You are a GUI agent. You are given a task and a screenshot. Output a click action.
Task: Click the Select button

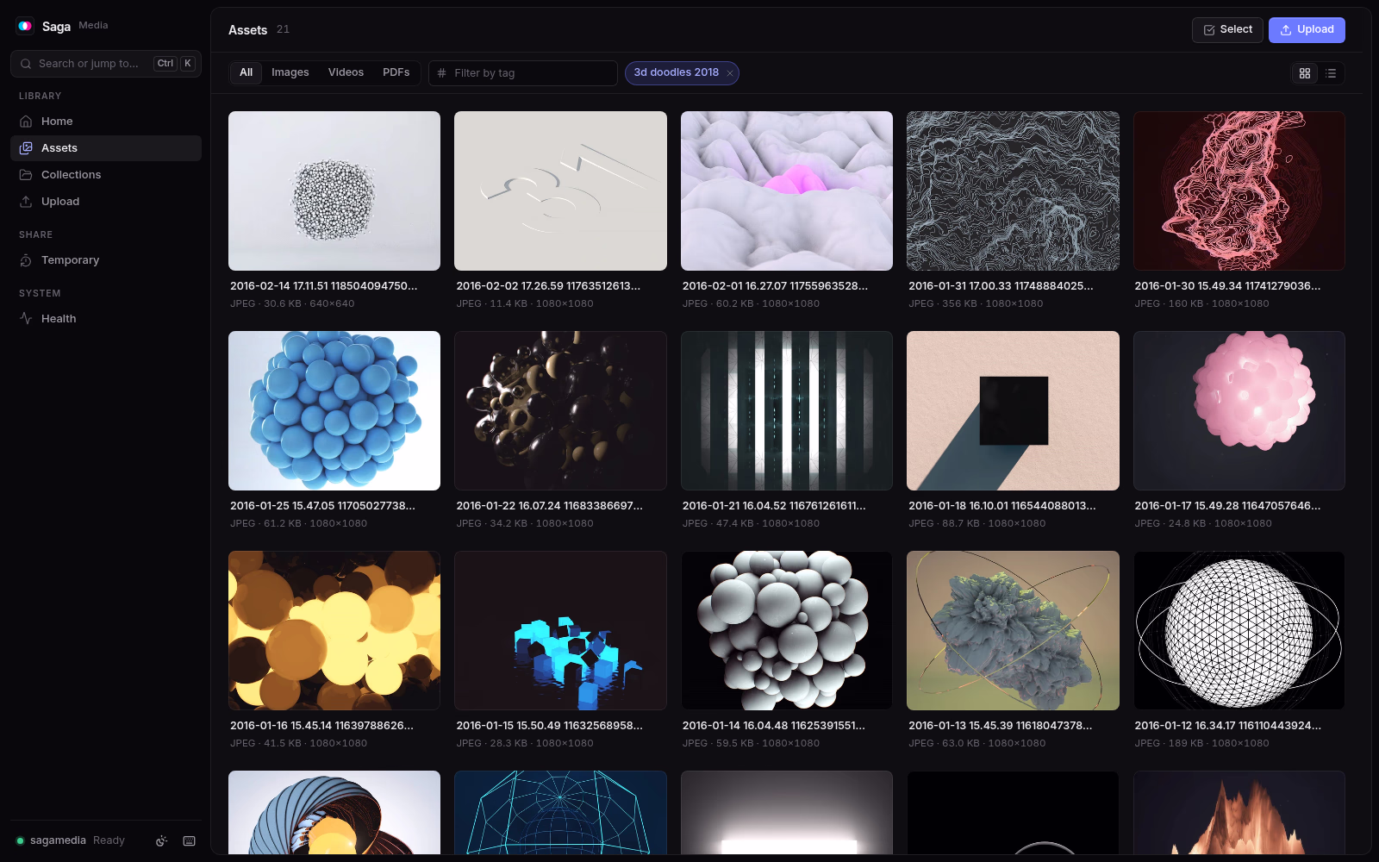(x=1227, y=30)
